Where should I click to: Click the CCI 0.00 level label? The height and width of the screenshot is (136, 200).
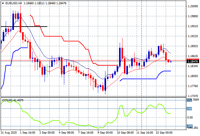(x=190, y=118)
